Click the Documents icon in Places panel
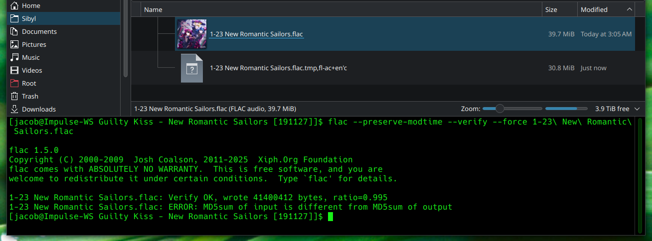The image size is (652, 241). click(14, 31)
